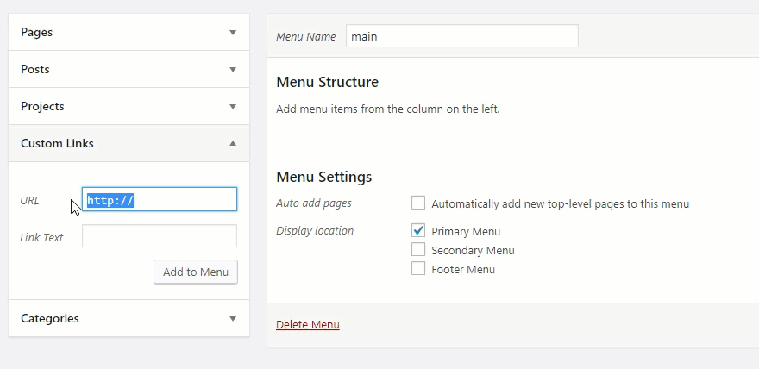
Task: Click the Secondary Menu label text
Action: click(473, 251)
